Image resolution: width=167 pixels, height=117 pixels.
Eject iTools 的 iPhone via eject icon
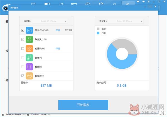click(x=49, y=114)
